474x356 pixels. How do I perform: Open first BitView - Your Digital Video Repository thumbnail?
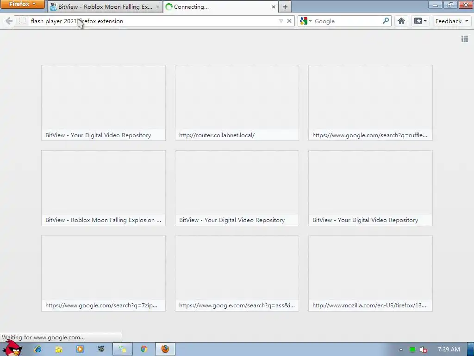(103, 102)
